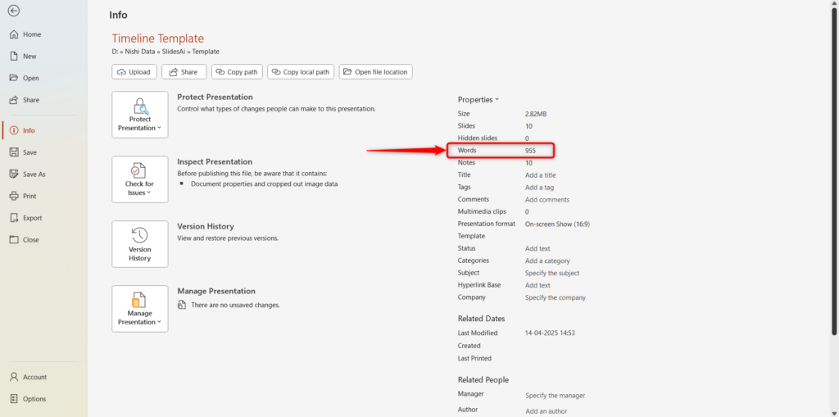Click the Share button near file path
Screen dimensions: 839x417
coord(184,72)
